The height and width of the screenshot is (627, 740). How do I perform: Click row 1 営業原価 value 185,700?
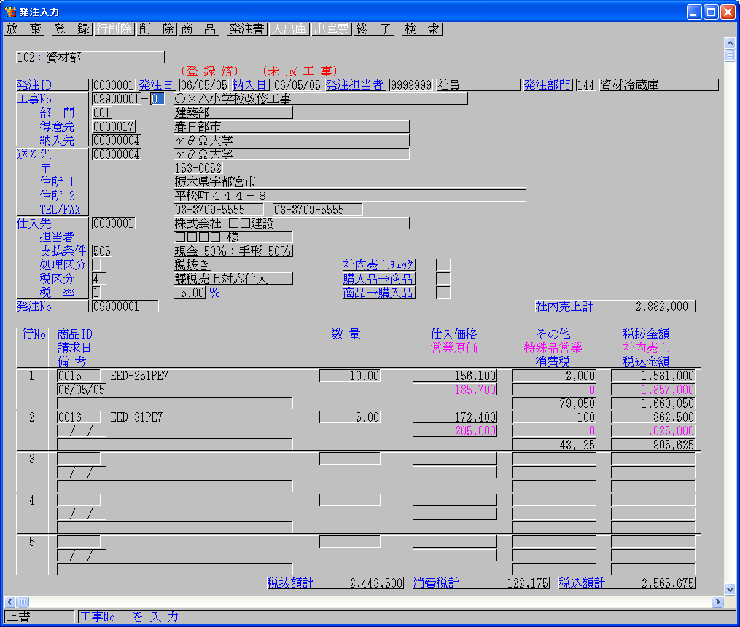[455, 390]
